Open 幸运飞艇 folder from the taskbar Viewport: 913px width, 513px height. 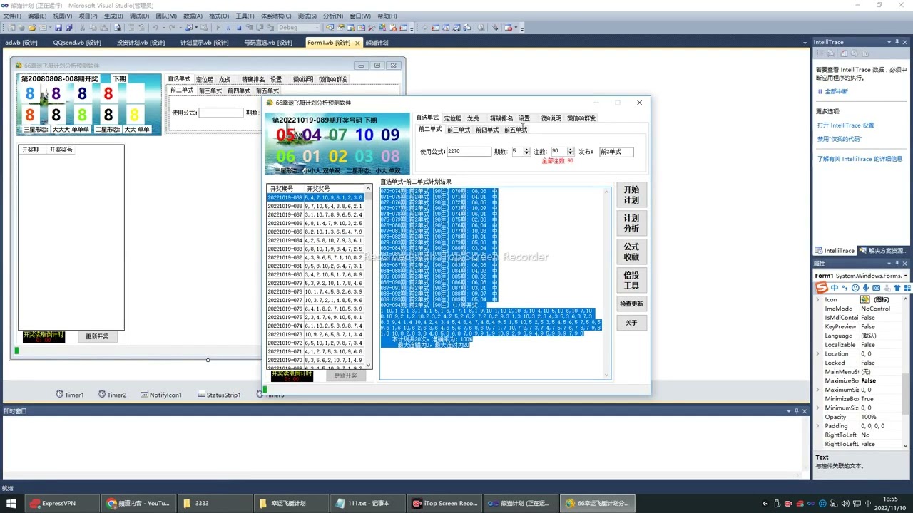(x=292, y=503)
